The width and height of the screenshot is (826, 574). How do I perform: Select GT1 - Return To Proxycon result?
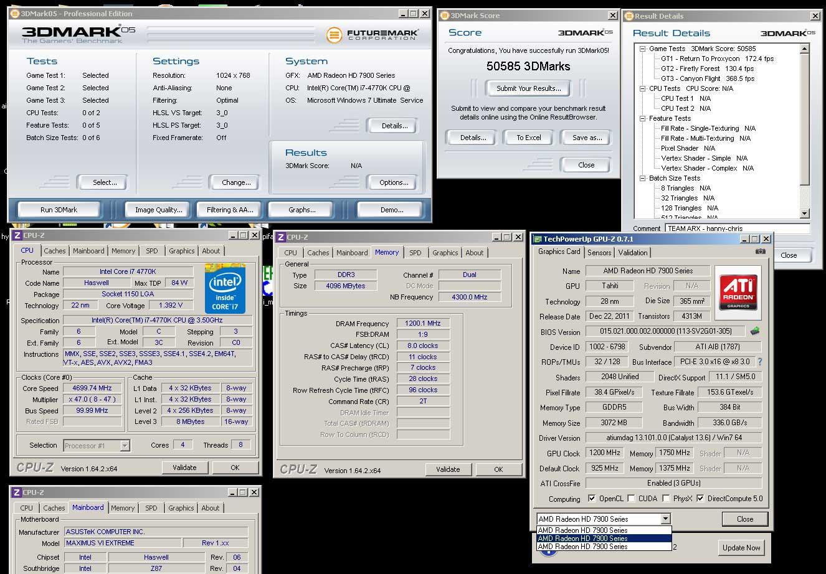pyautogui.click(x=718, y=59)
